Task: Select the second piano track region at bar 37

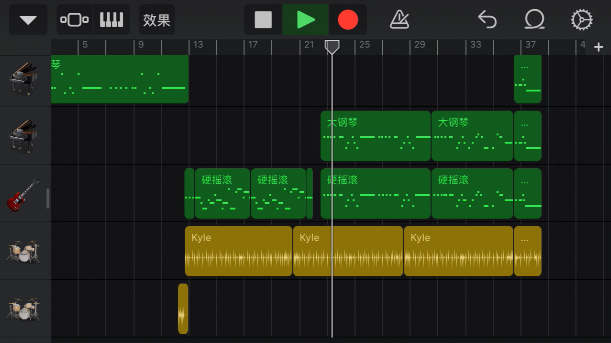Action: tap(528, 136)
